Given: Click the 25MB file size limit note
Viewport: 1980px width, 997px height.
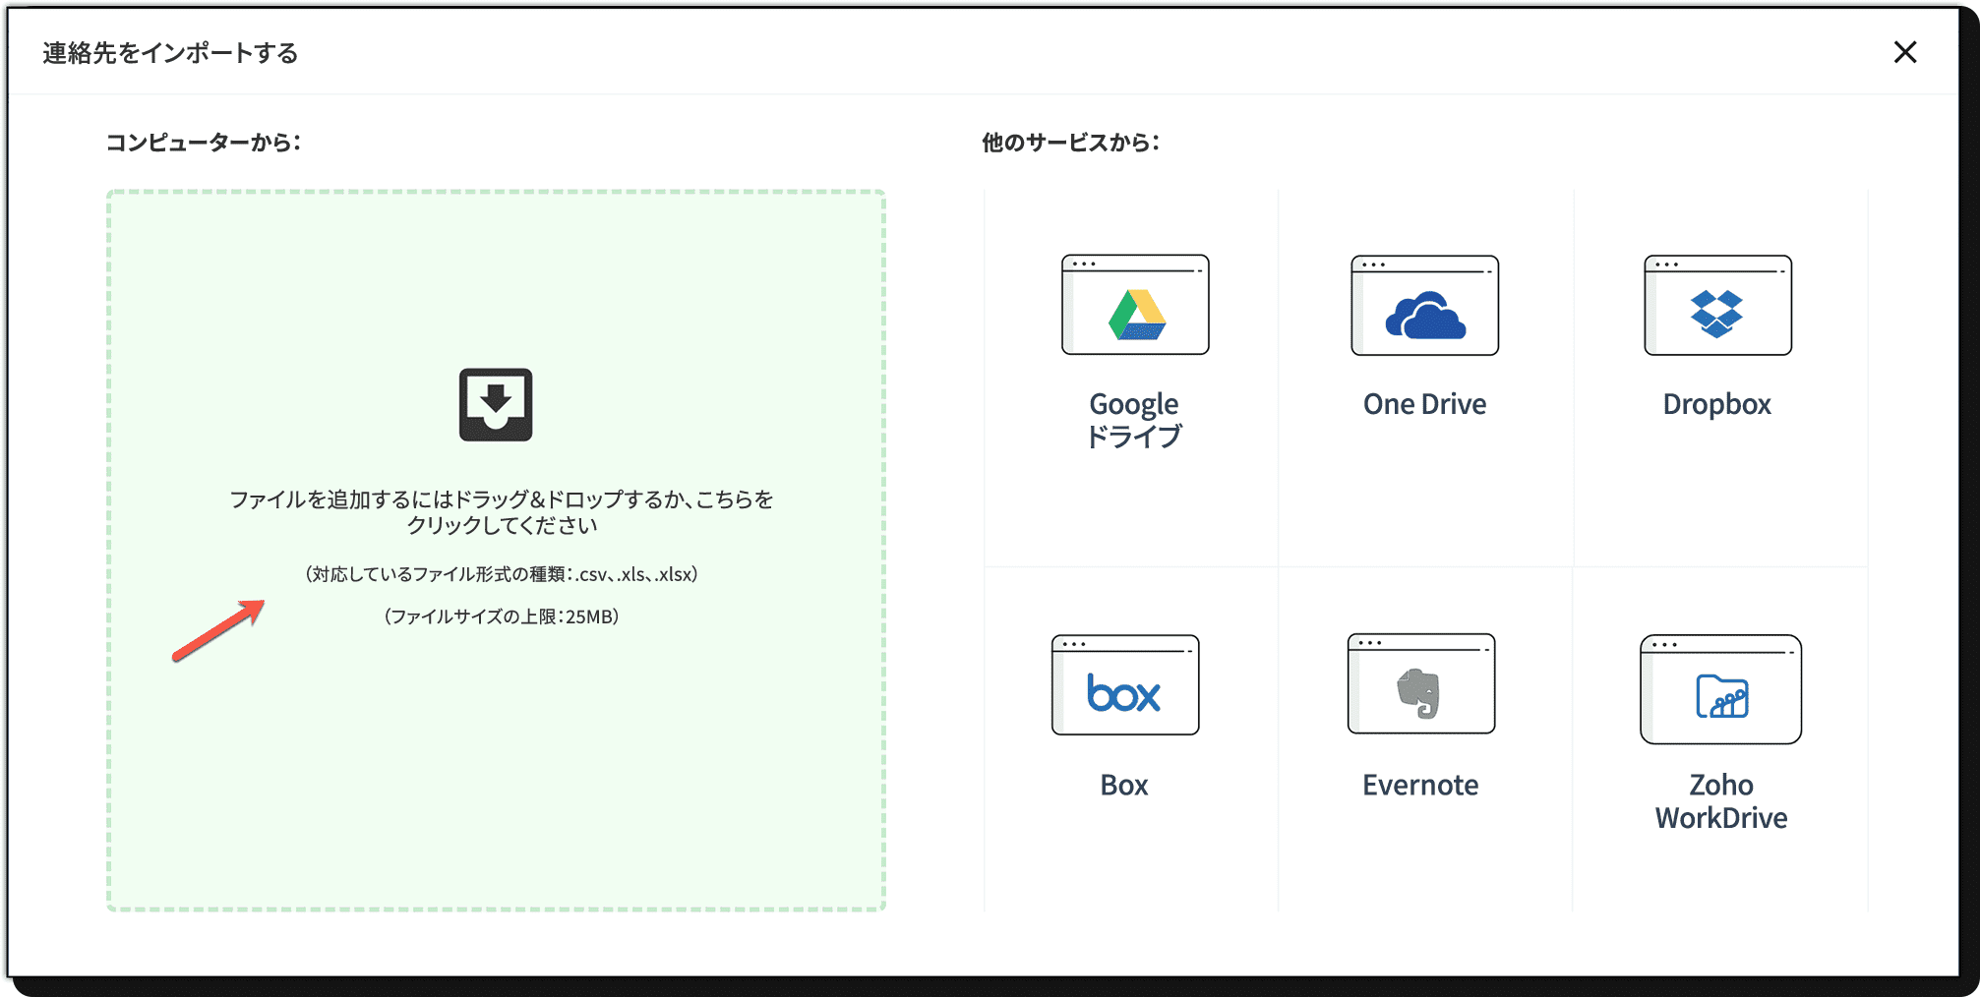Looking at the screenshot, I should [x=502, y=616].
